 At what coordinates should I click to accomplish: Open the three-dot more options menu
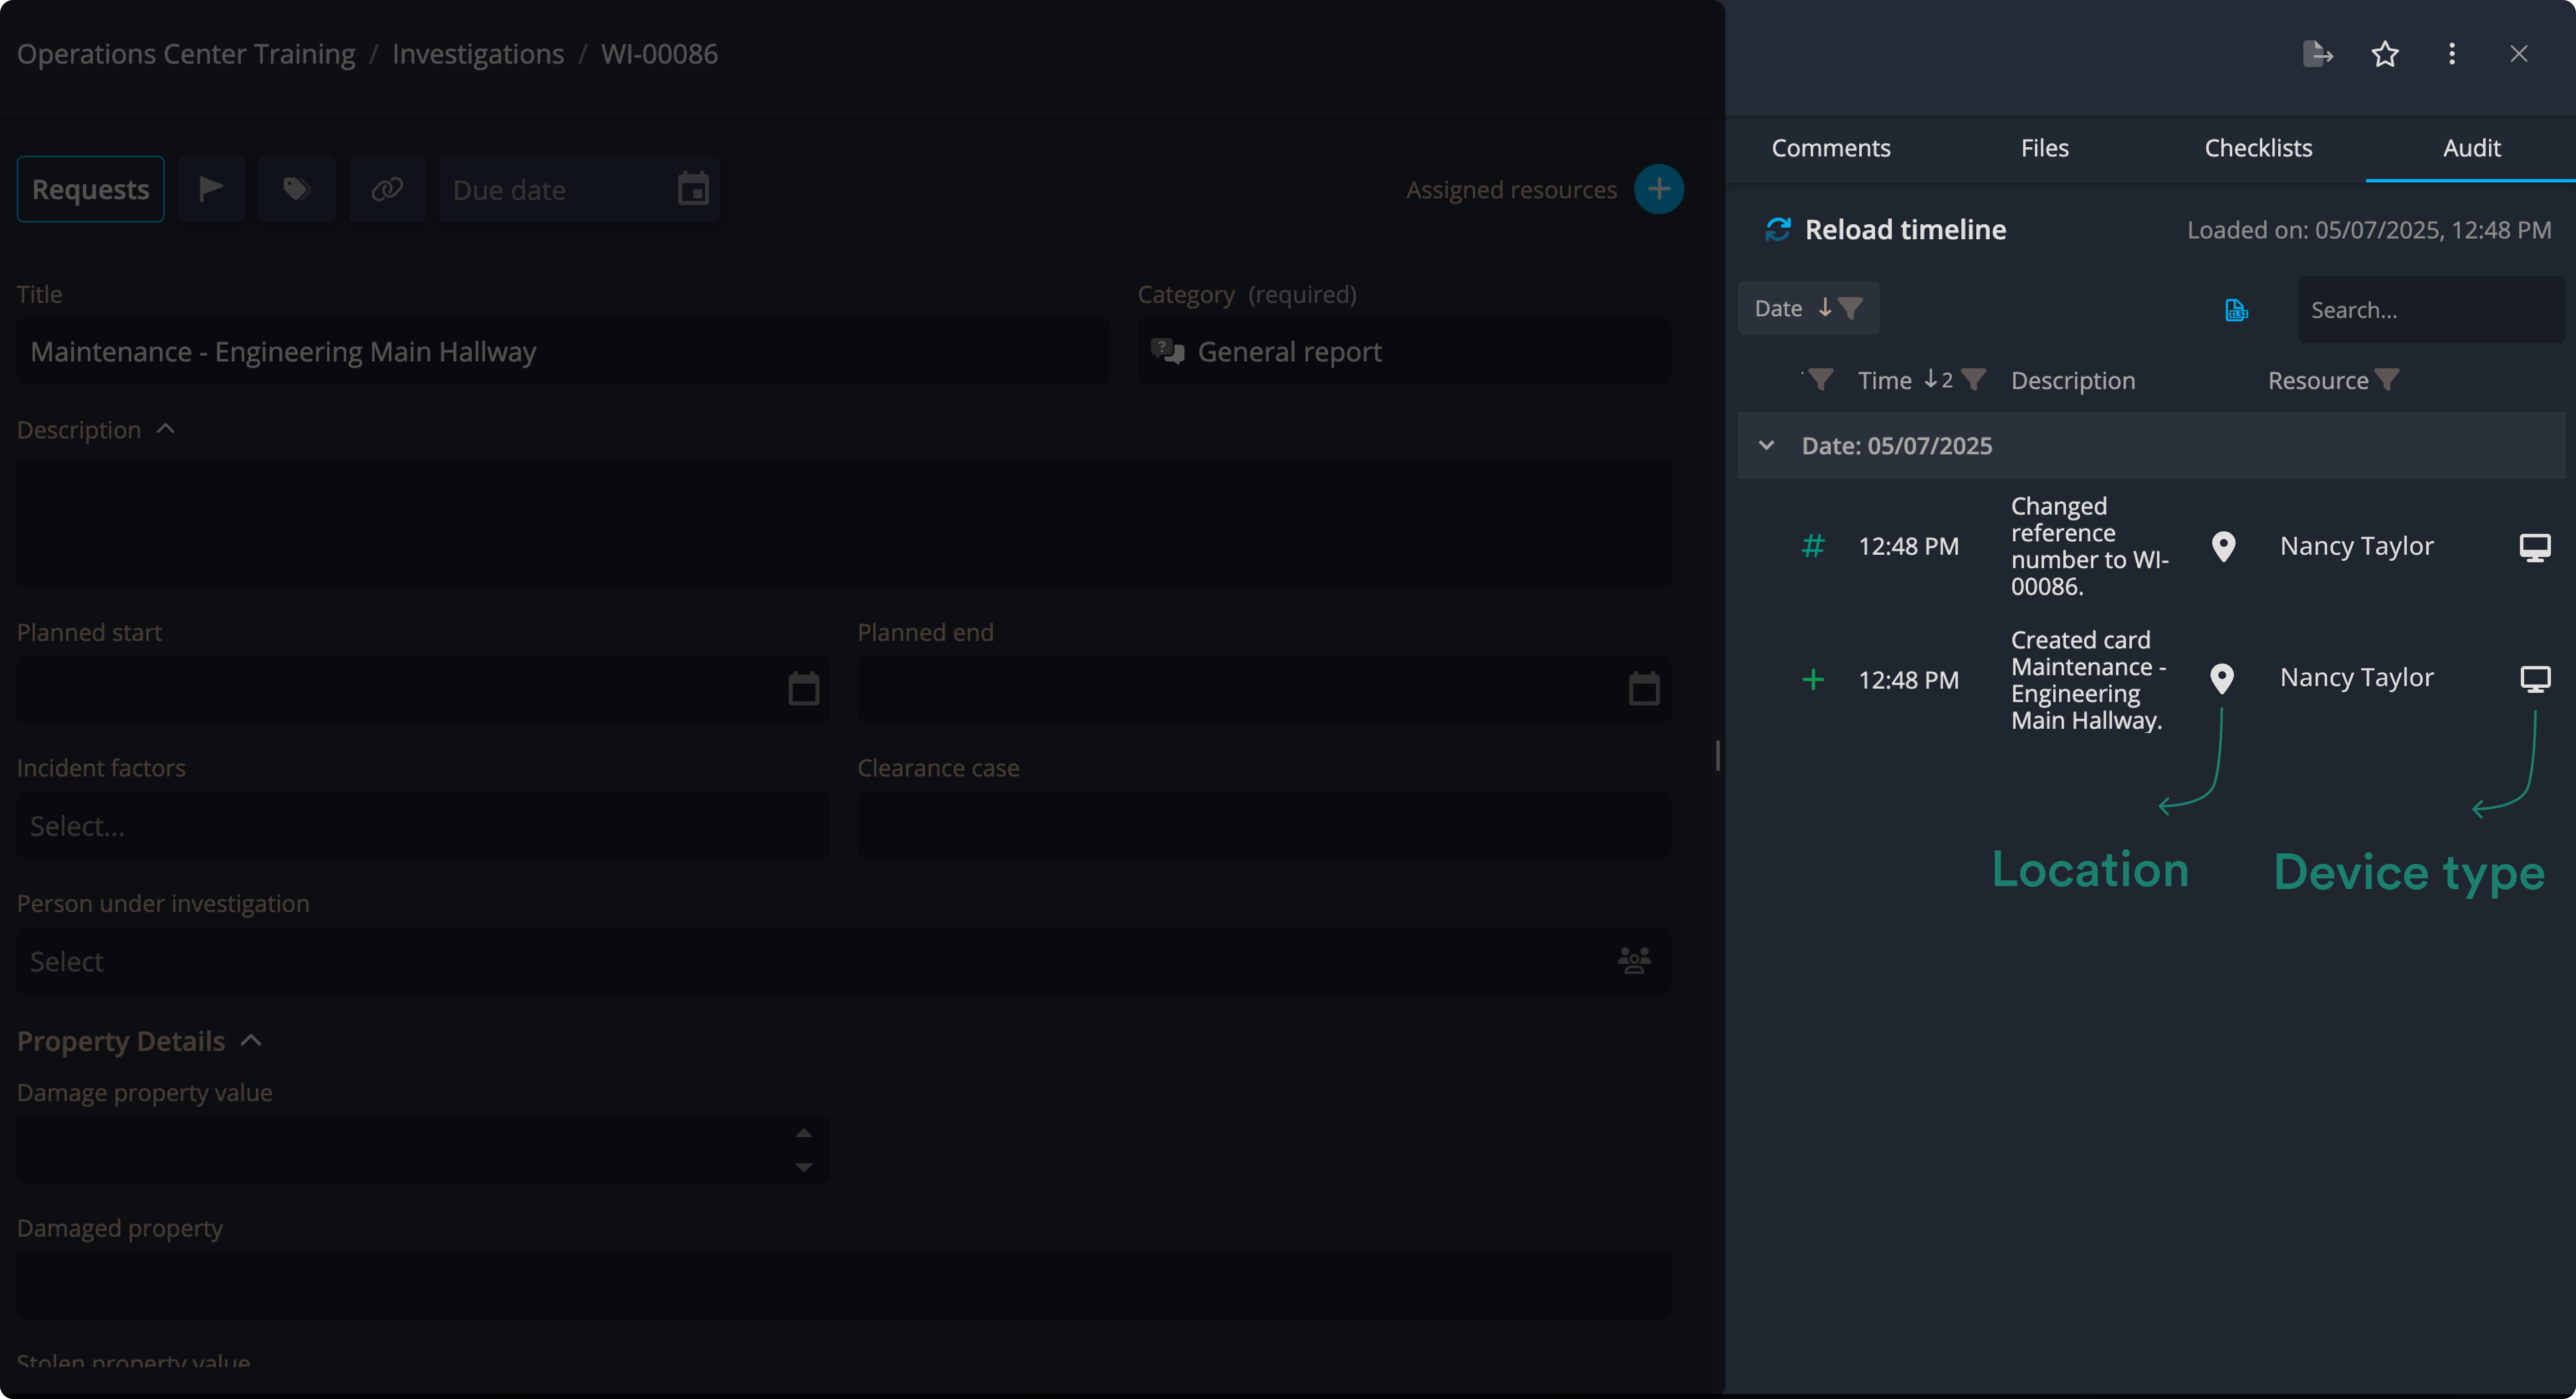coord(2451,54)
